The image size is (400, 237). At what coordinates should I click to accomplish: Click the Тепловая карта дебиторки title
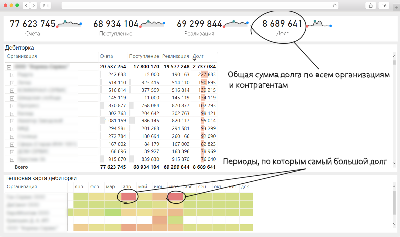coord(41,178)
